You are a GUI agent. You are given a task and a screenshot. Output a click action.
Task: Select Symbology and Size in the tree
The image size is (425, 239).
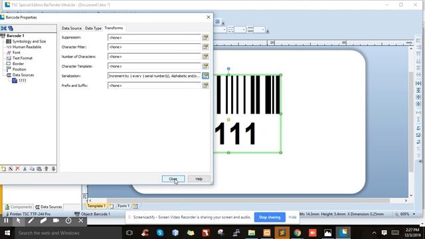coord(29,41)
